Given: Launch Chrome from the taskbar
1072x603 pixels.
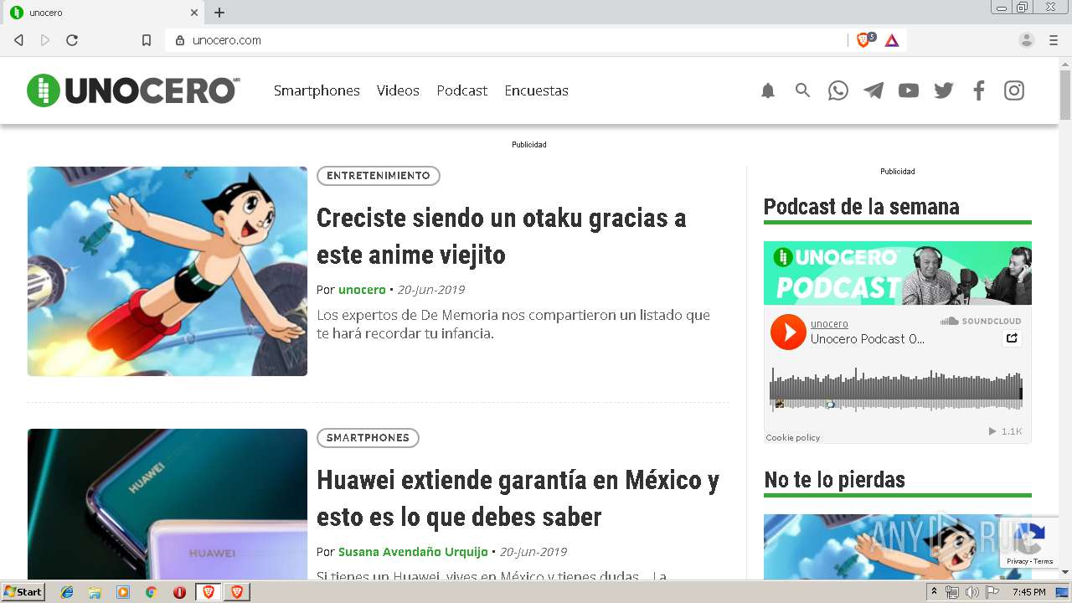Looking at the screenshot, I should point(151,592).
